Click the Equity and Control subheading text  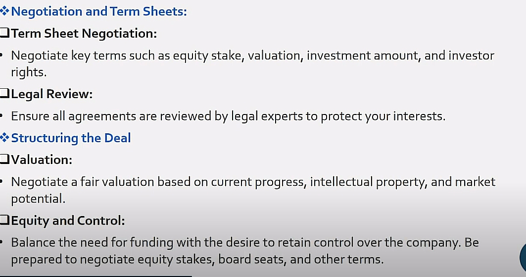coord(68,221)
